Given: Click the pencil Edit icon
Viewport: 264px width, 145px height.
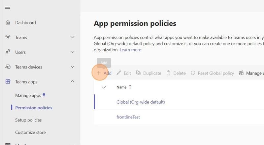Looking at the screenshot, I should pos(119,73).
